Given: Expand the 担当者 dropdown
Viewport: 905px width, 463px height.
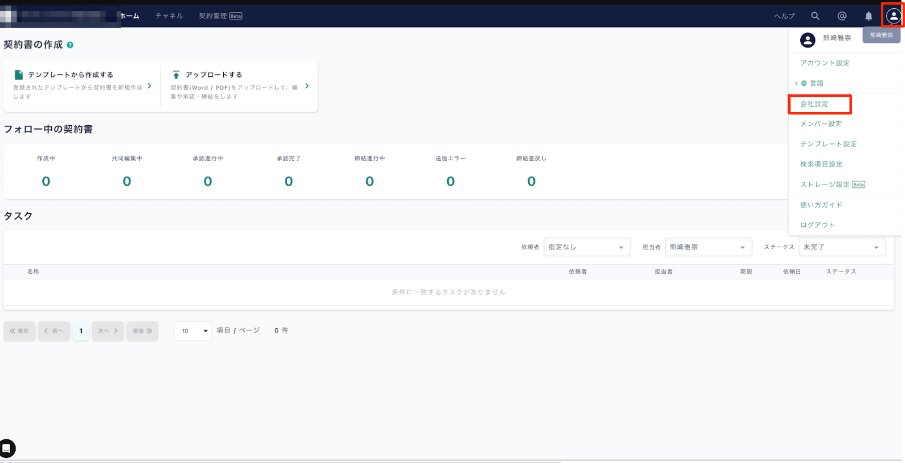Looking at the screenshot, I should point(708,247).
